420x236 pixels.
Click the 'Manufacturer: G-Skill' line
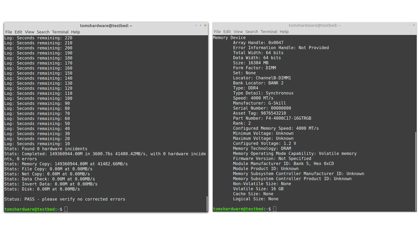259,103
